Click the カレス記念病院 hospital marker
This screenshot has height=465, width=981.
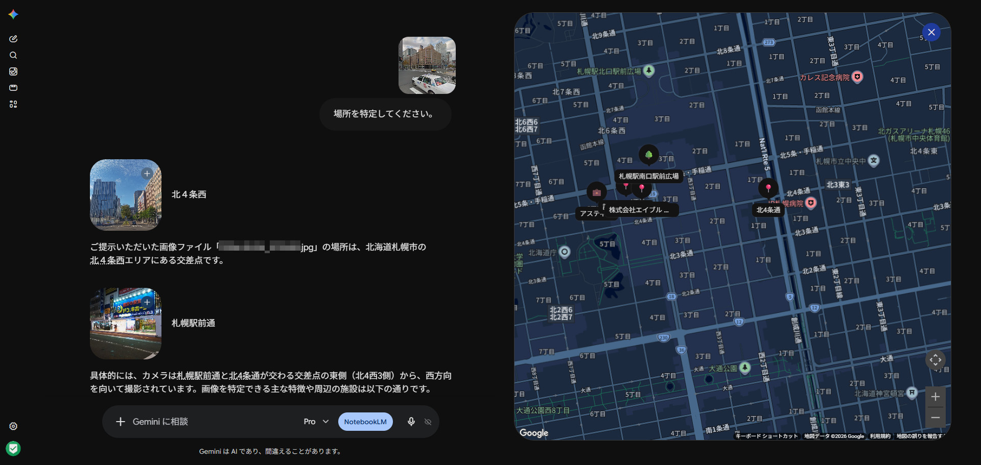click(x=858, y=77)
